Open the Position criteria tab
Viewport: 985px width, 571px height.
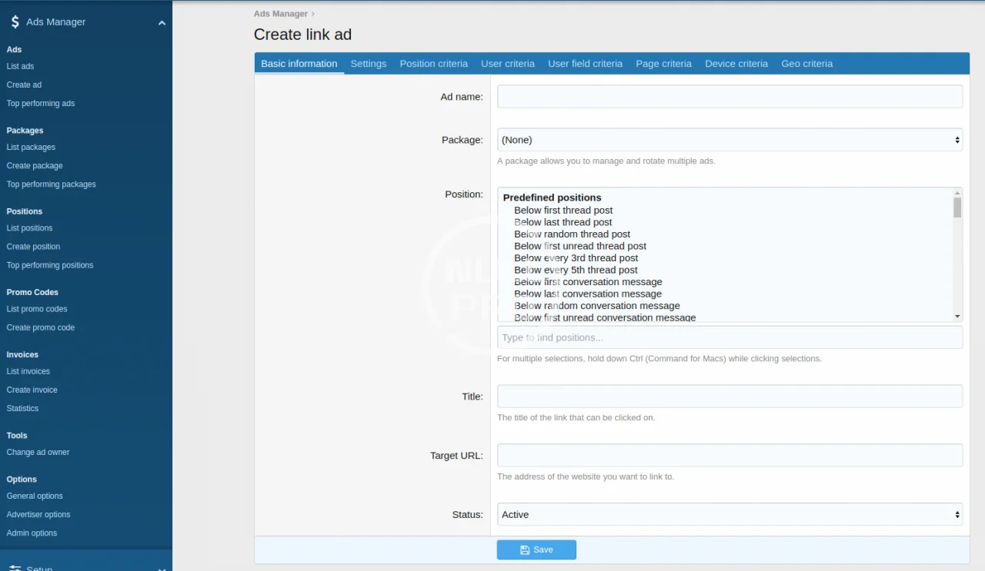point(433,64)
